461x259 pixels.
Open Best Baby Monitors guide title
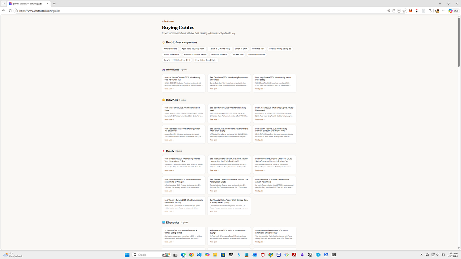click(228, 109)
